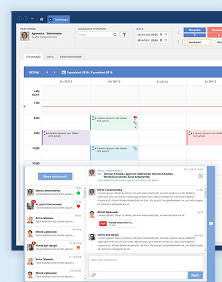Image resolution: width=222 pixels, height=282 pixels.
Task: Open the filter funnel button
Action: pyautogui.click(x=124, y=35)
